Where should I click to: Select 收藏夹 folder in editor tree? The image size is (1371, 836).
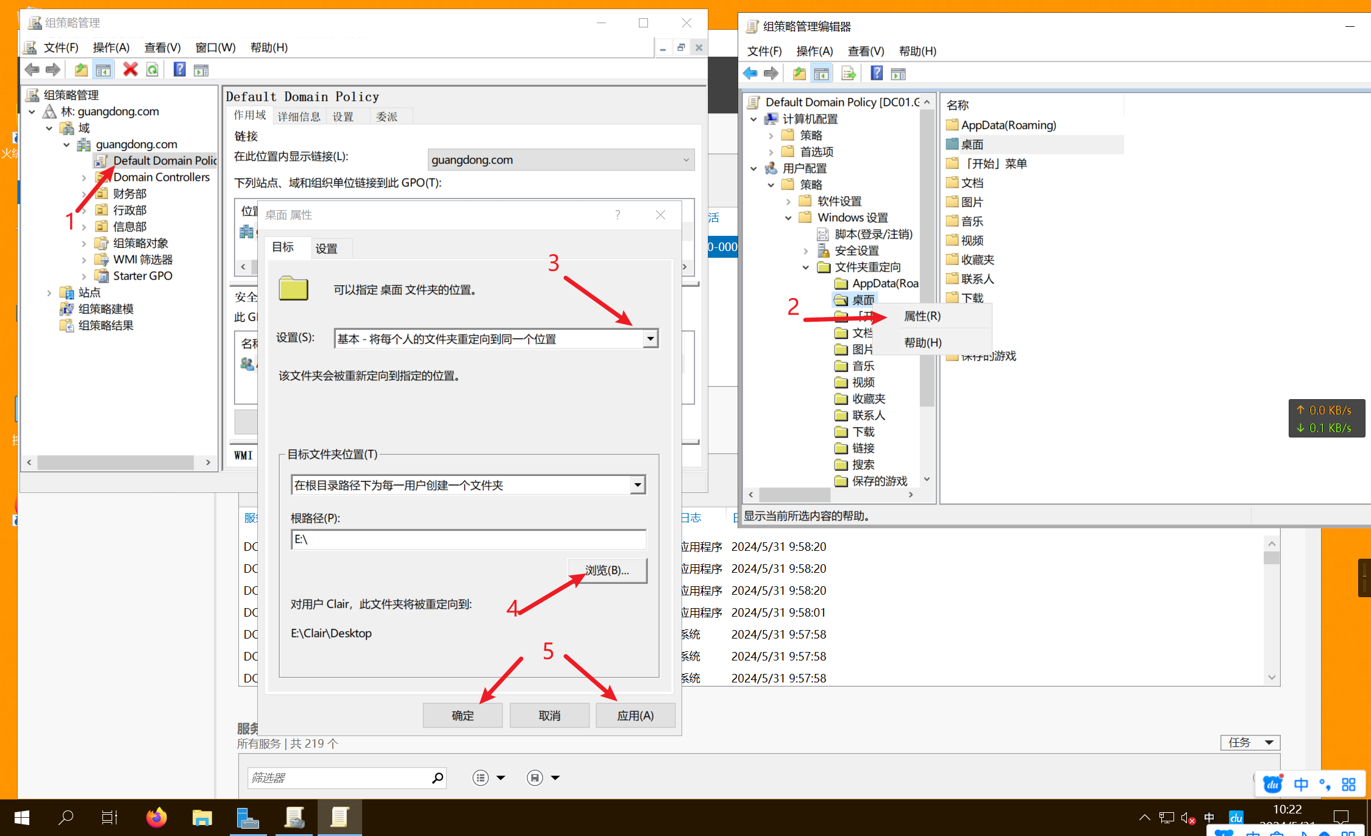point(868,399)
